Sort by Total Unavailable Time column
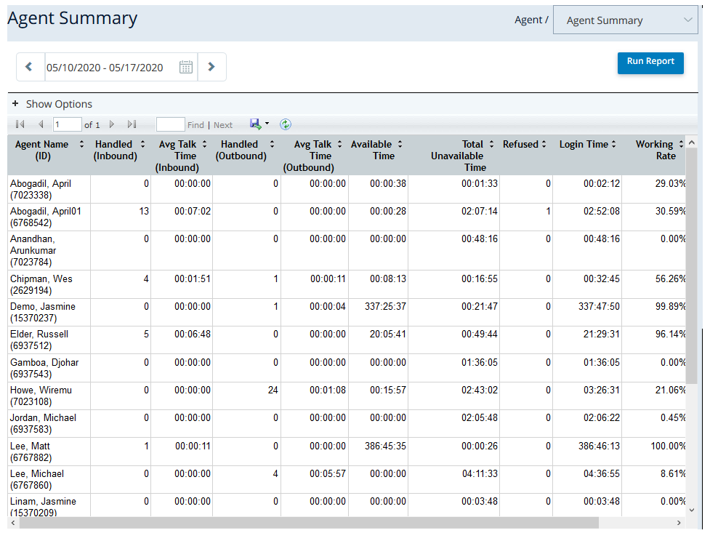Screen dimensions: 710x533 point(491,144)
